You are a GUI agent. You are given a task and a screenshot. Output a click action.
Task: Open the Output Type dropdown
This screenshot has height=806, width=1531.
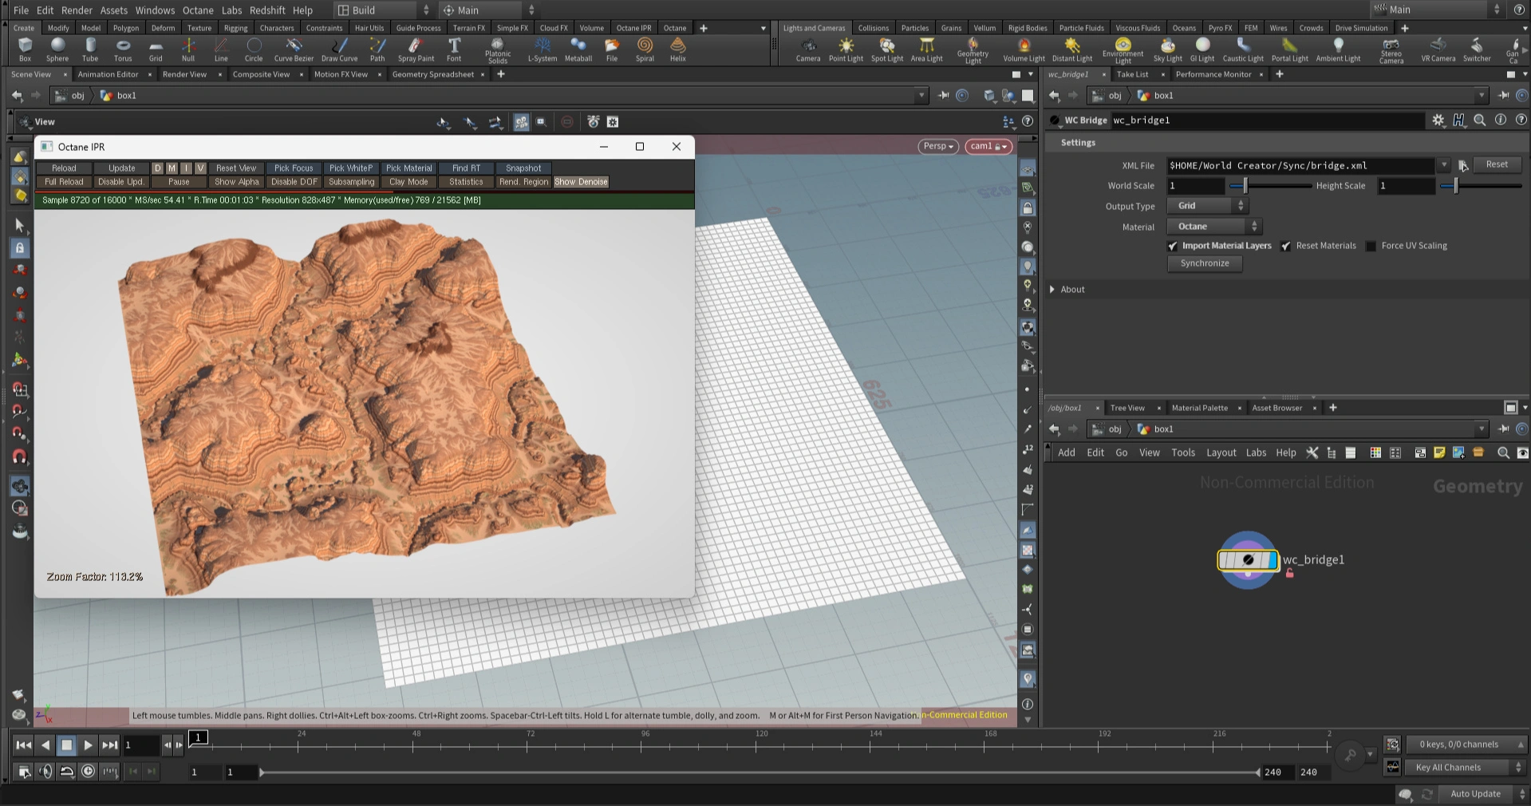coord(1207,206)
